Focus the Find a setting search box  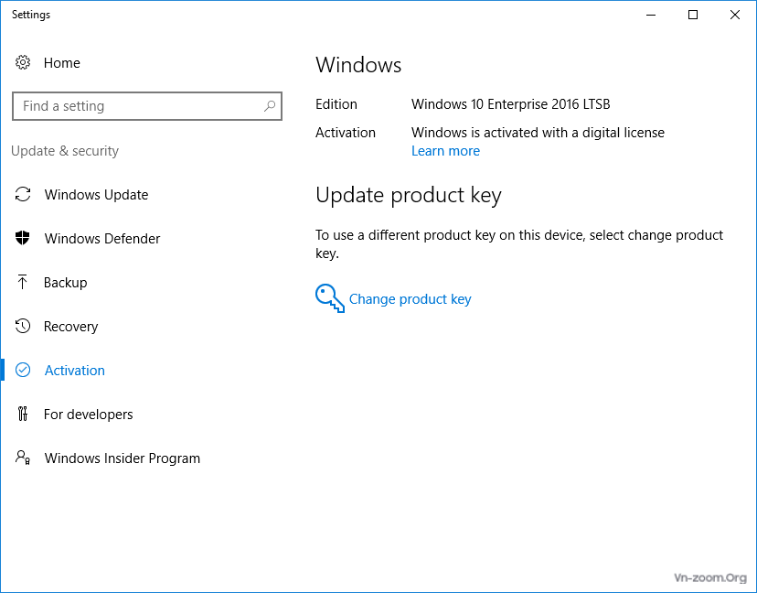(147, 106)
